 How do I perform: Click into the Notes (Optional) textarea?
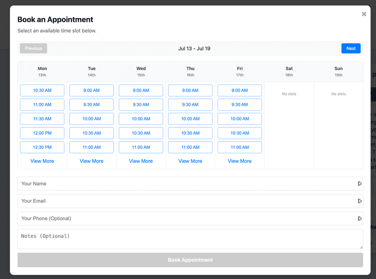point(190,239)
